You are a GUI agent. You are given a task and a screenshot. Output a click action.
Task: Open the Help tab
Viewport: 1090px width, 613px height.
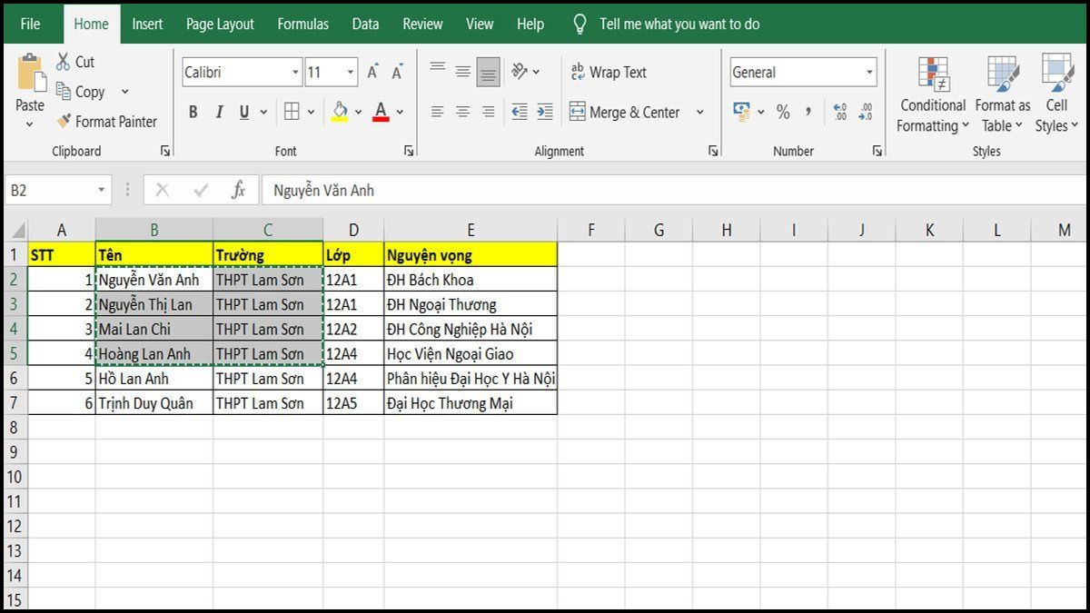pyautogui.click(x=530, y=25)
